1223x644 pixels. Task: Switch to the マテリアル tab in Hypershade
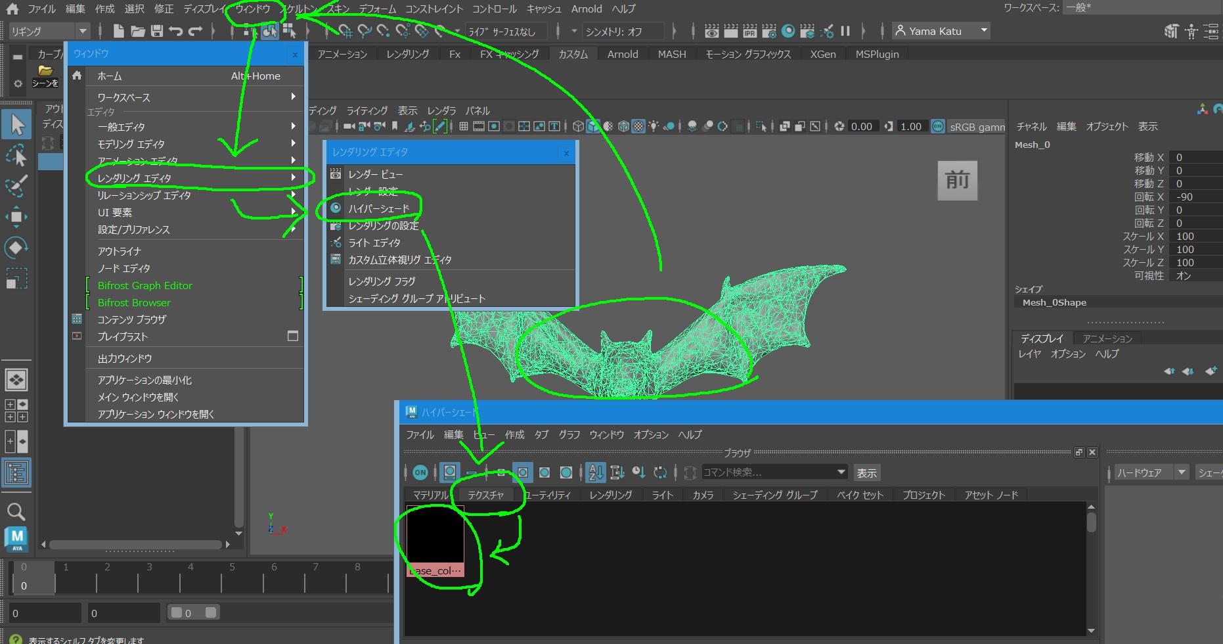coord(430,495)
